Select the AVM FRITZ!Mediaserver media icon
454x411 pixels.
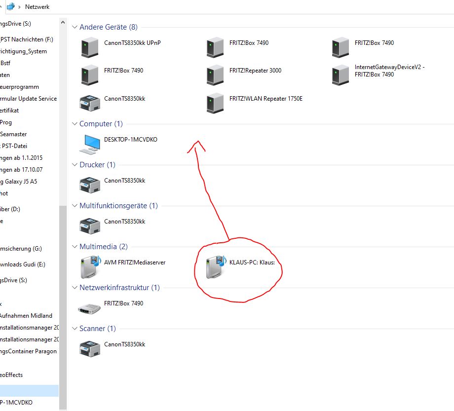[x=91, y=267]
